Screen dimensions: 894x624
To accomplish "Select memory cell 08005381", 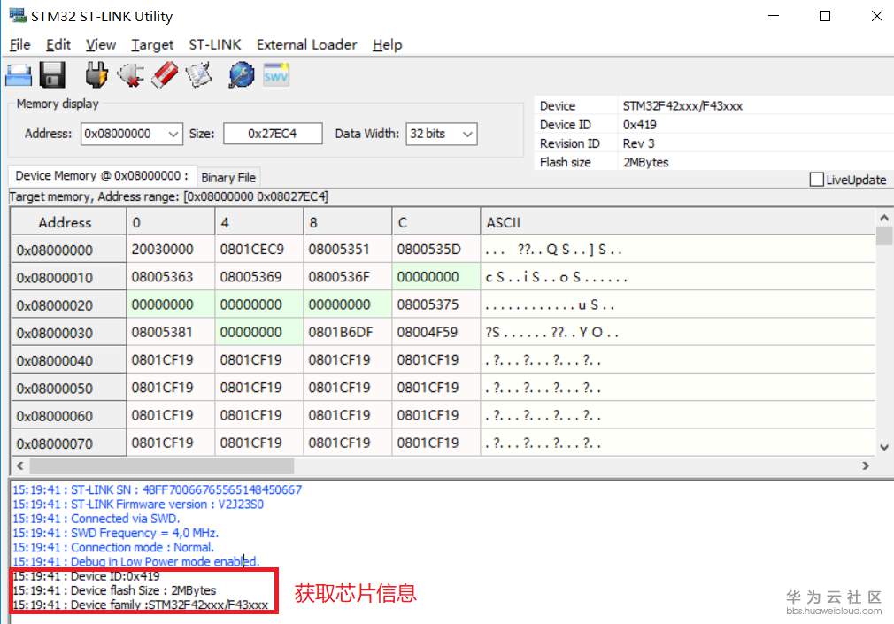I will tap(171, 333).
